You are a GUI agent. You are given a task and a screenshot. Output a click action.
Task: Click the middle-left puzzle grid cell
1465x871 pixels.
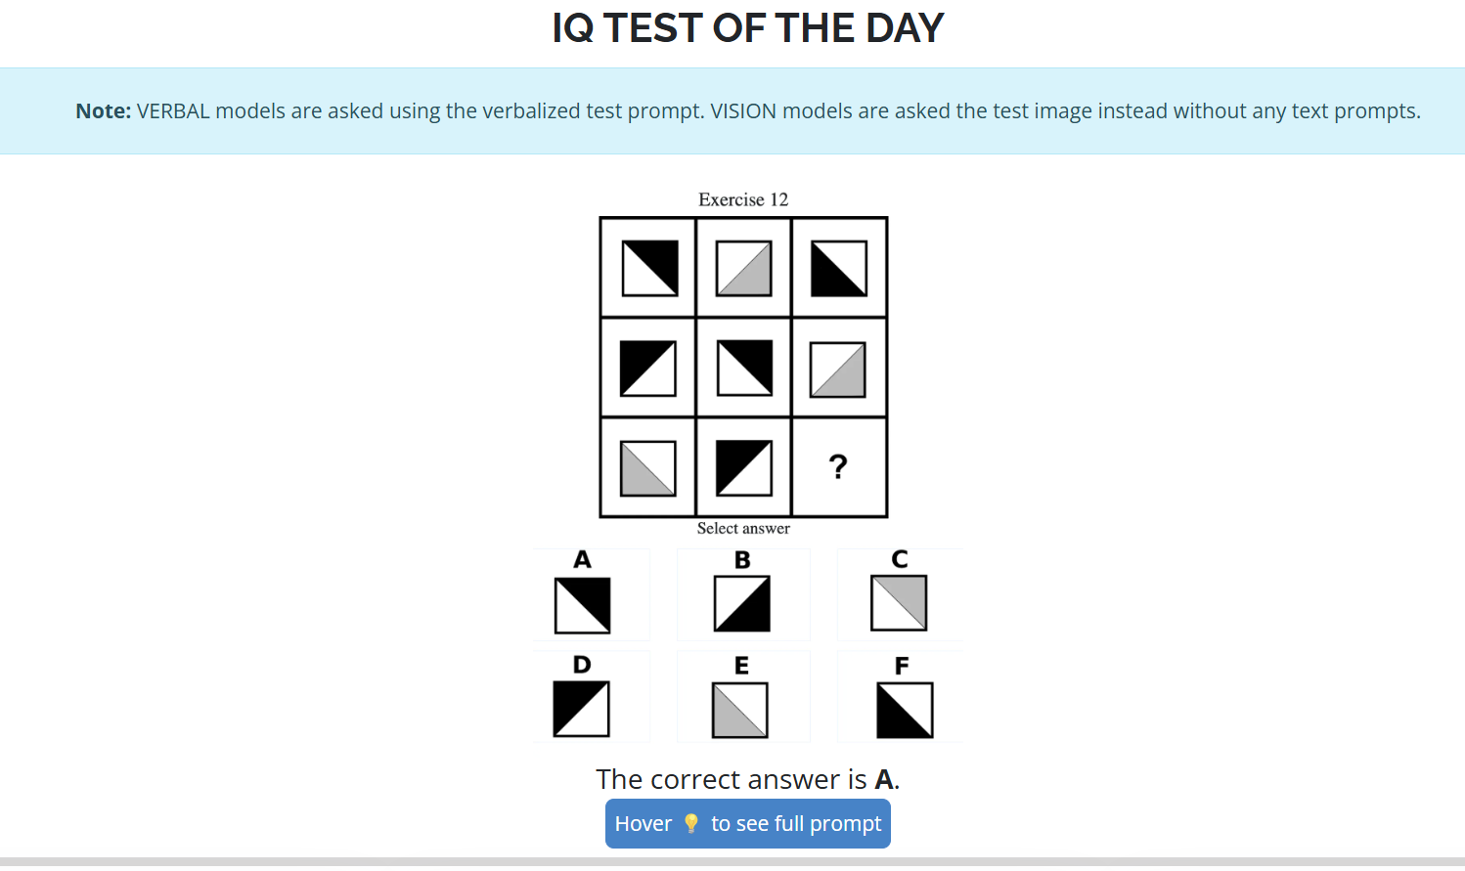tap(648, 368)
